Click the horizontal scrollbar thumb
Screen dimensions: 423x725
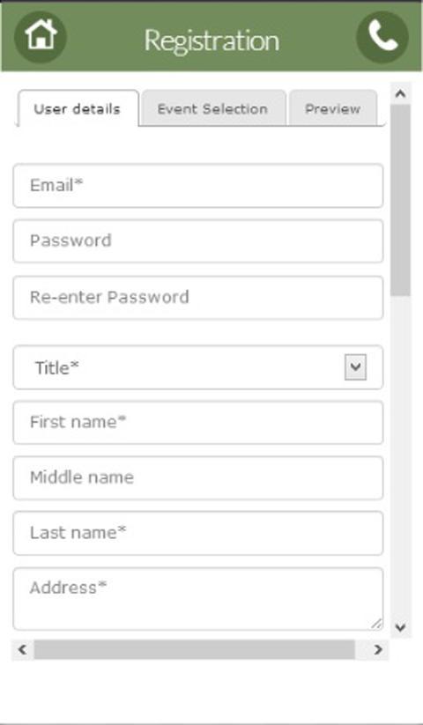coord(194,649)
